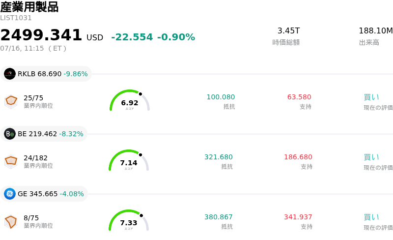This screenshot has width=393, height=240.
Task: Open the RKLB 68.690 ticker pill
Action: click(x=46, y=74)
